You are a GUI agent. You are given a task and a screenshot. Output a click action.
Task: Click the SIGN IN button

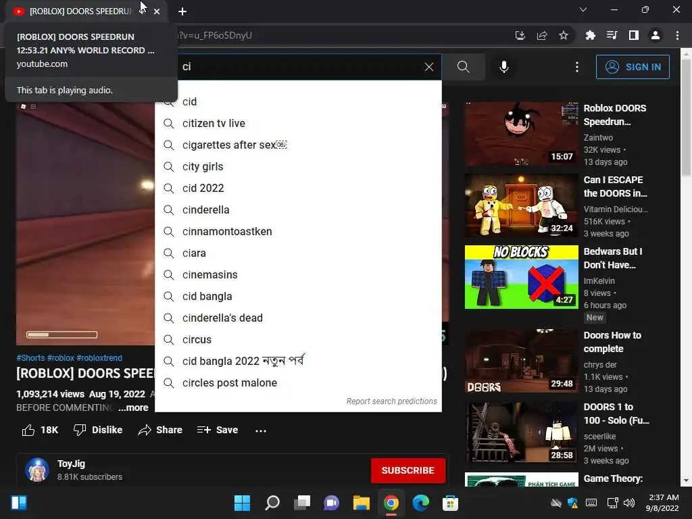(x=633, y=67)
